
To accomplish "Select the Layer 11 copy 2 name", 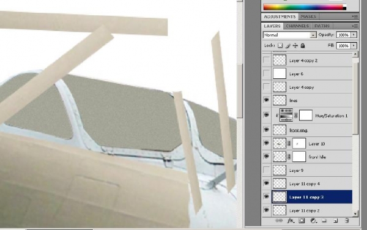I will (304, 210).
